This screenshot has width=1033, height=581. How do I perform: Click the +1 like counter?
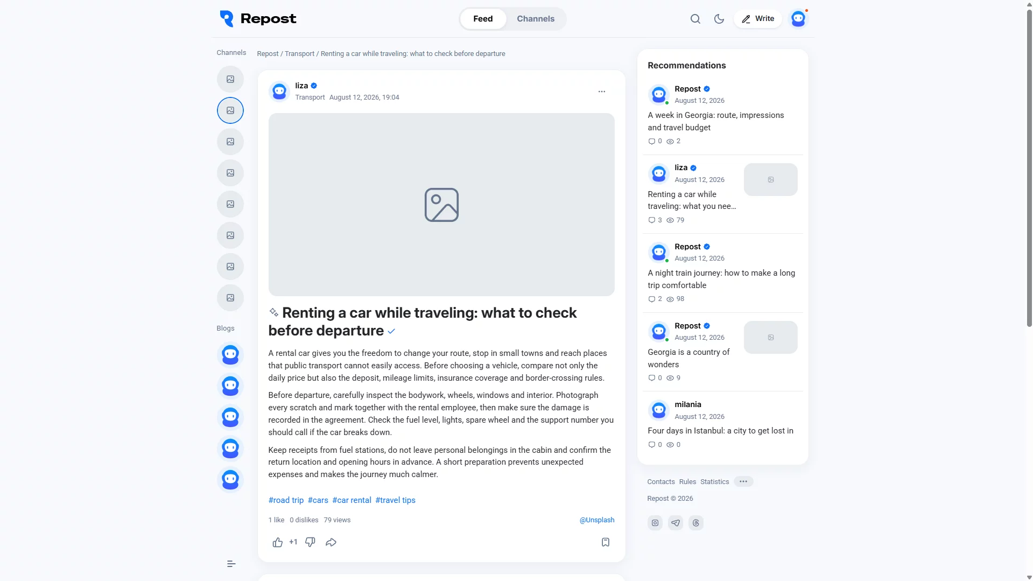coord(293,542)
